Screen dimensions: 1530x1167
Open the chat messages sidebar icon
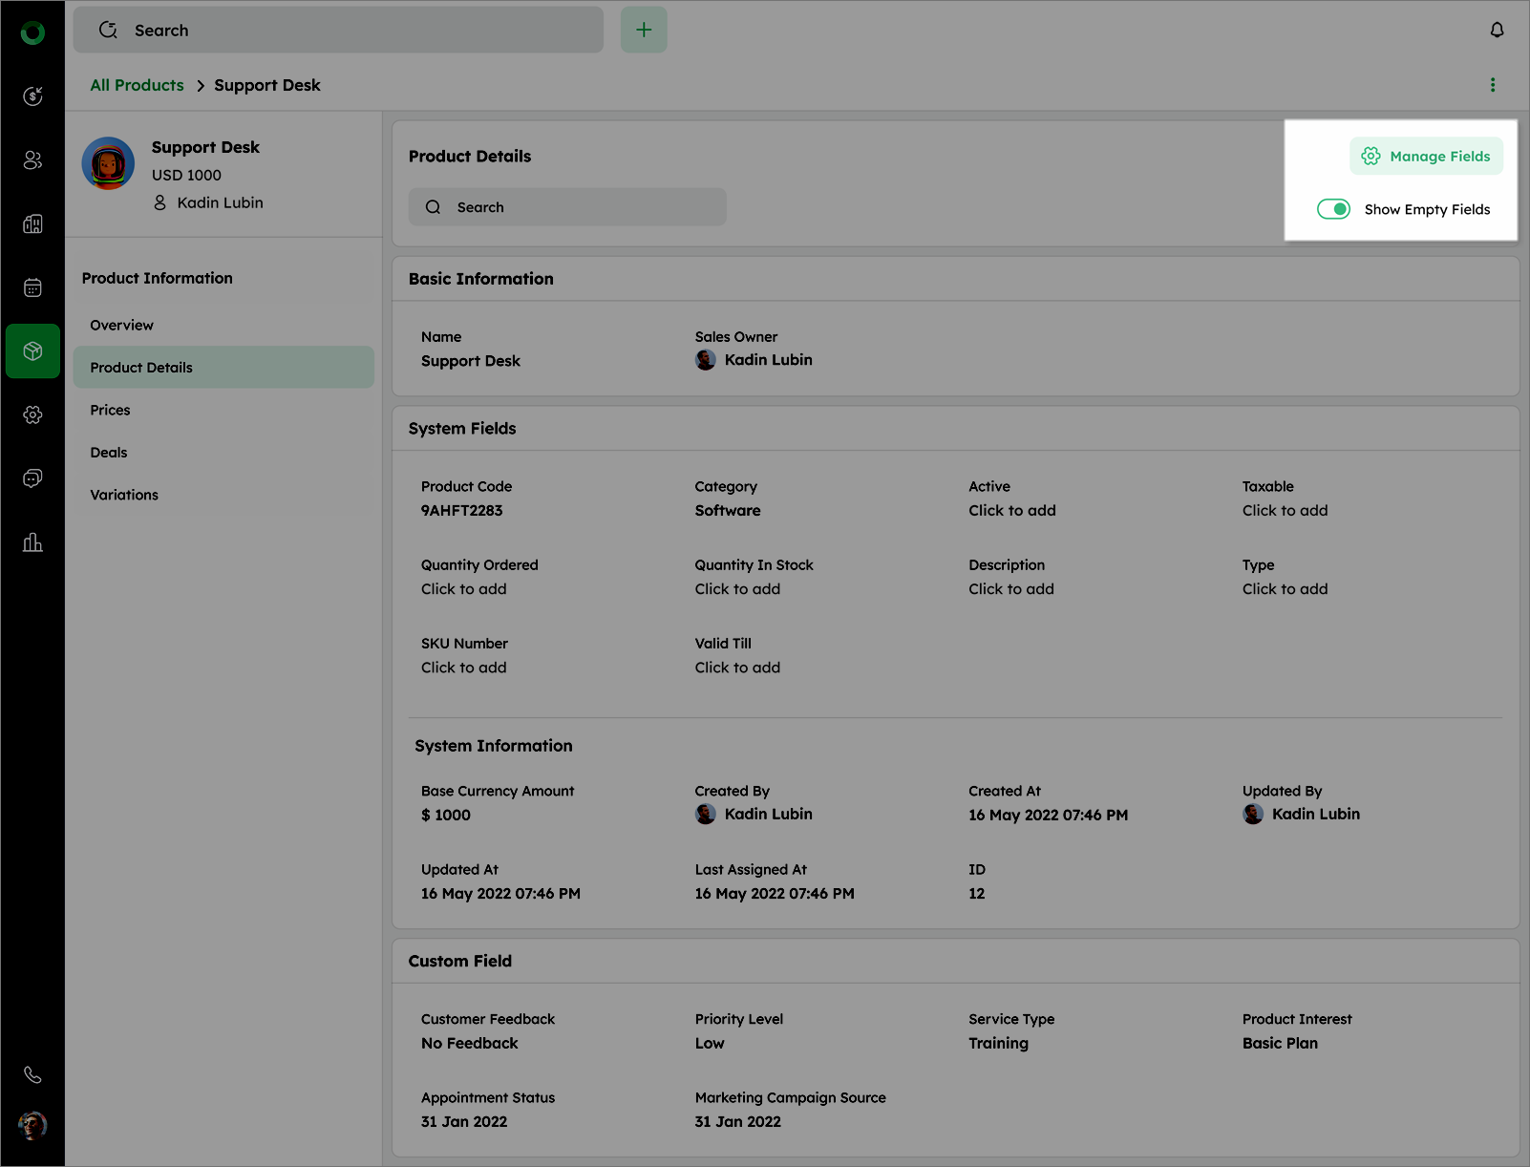tap(32, 478)
